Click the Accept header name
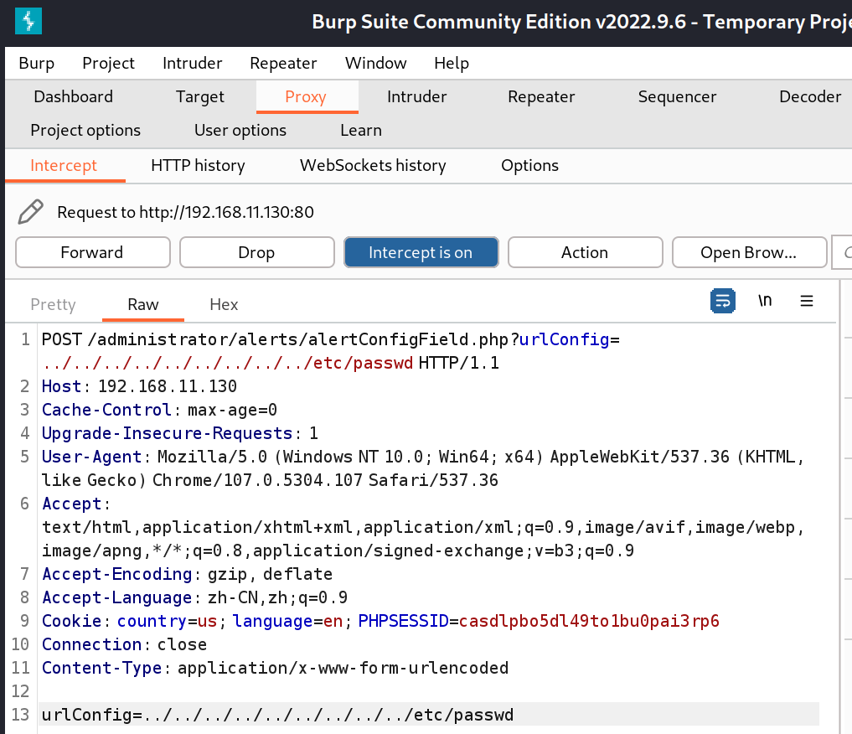 tap(72, 504)
